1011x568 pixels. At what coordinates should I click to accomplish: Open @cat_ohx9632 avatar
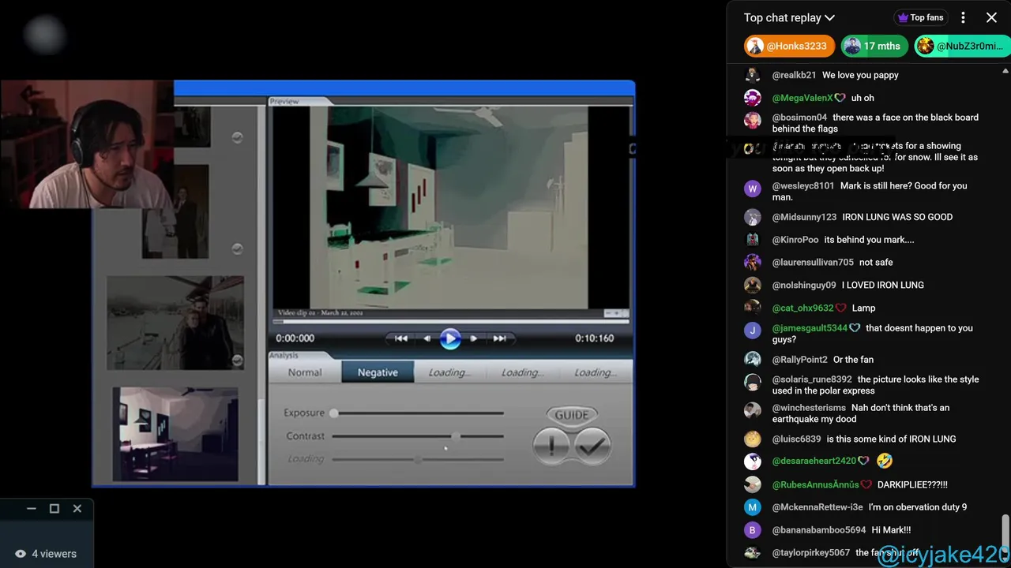pyautogui.click(x=753, y=308)
